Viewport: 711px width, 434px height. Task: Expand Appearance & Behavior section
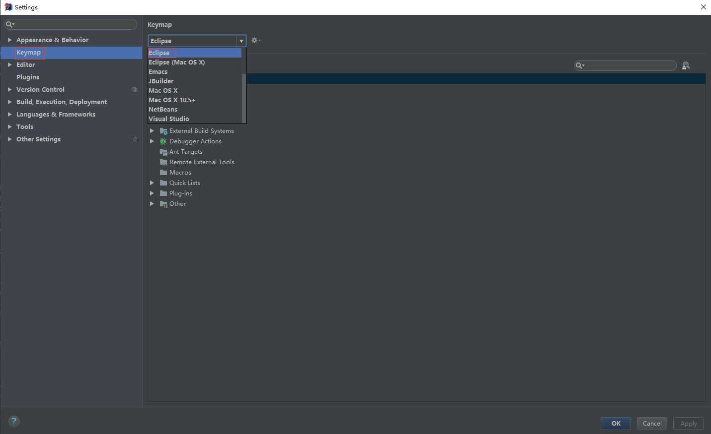click(x=9, y=40)
